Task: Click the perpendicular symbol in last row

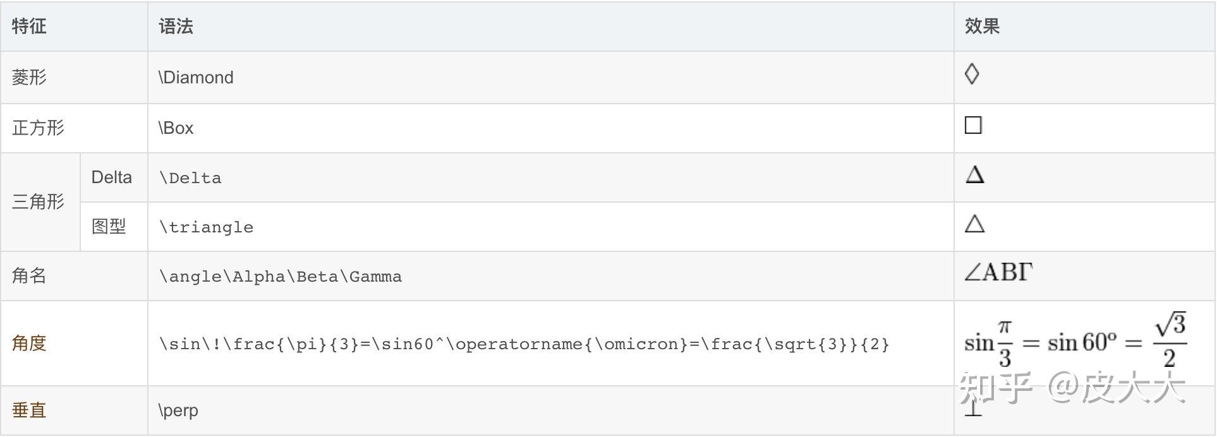Action: click(974, 410)
